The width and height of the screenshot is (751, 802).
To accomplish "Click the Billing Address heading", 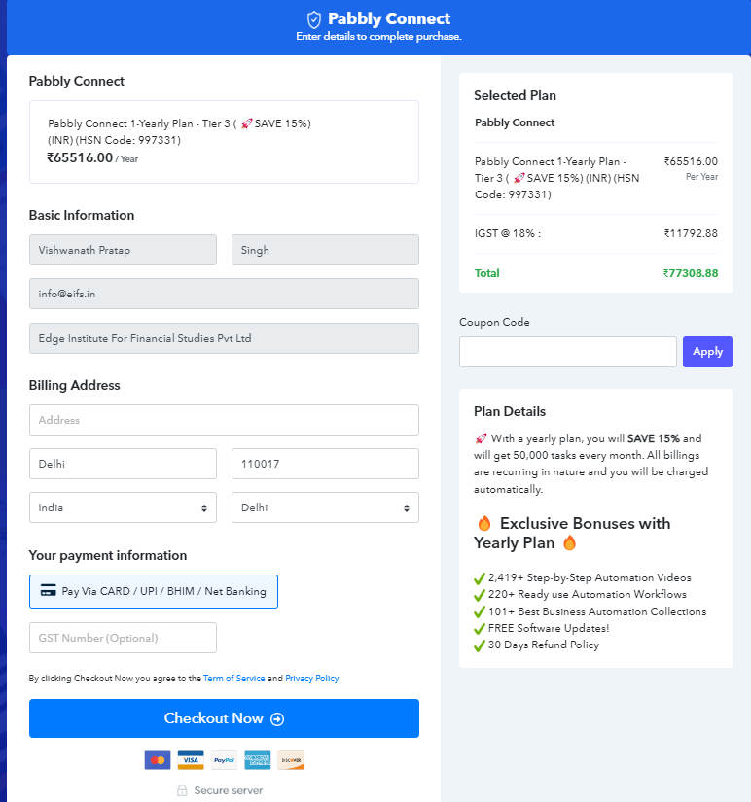I will (74, 385).
